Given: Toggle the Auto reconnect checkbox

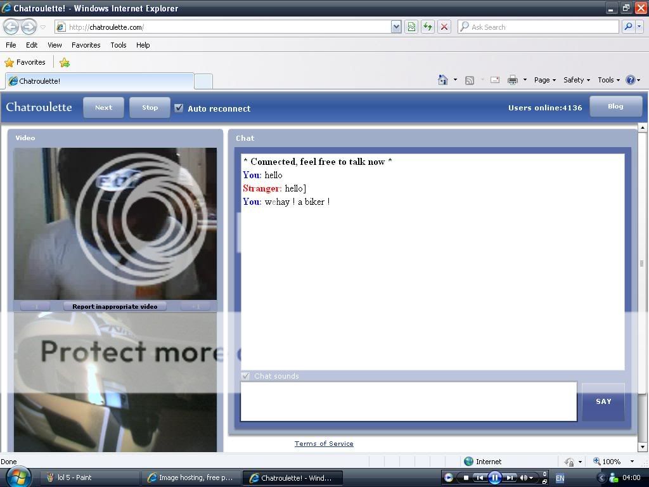Looking at the screenshot, I should 179,108.
